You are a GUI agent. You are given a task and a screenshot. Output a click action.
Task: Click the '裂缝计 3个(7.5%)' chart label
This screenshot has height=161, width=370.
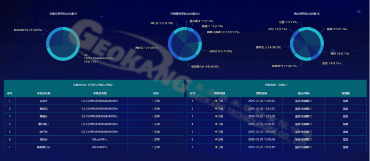tap(212, 26)
